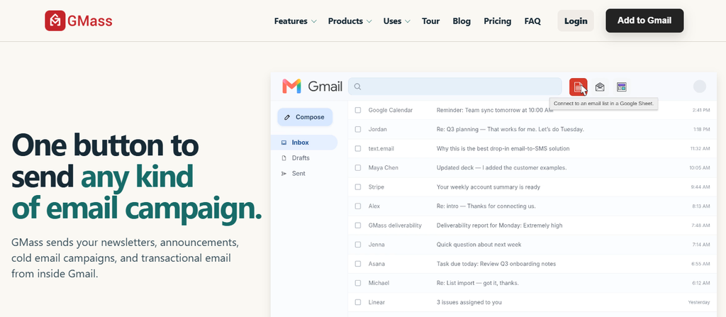Click into the Gmail search field

click(x=455, y=87)
